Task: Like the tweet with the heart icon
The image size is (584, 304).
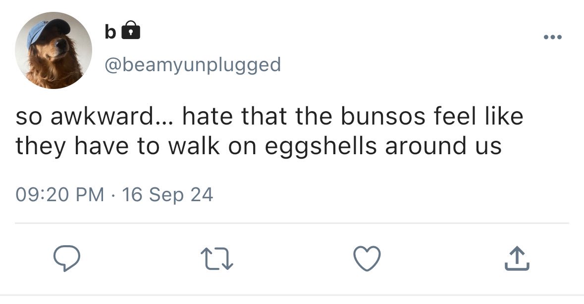Action: pos(367,259)
